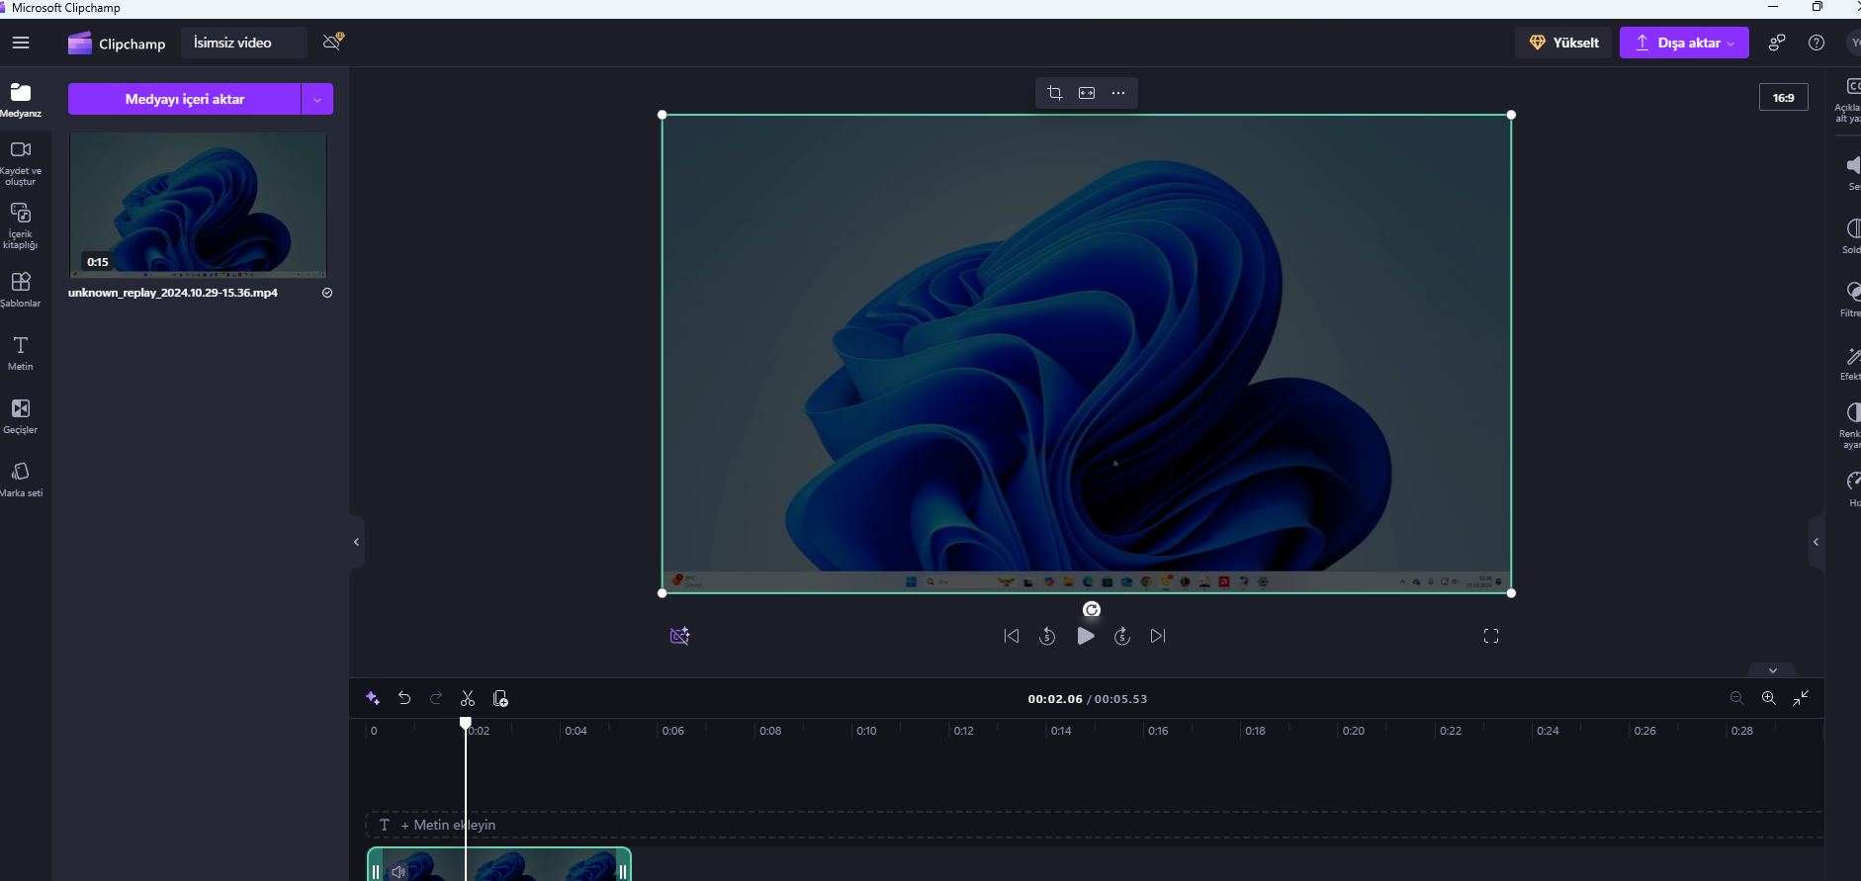This screenshot has height=881, width=1861.
Task: Rewind 5 seconds
Action: (1047, 636)
